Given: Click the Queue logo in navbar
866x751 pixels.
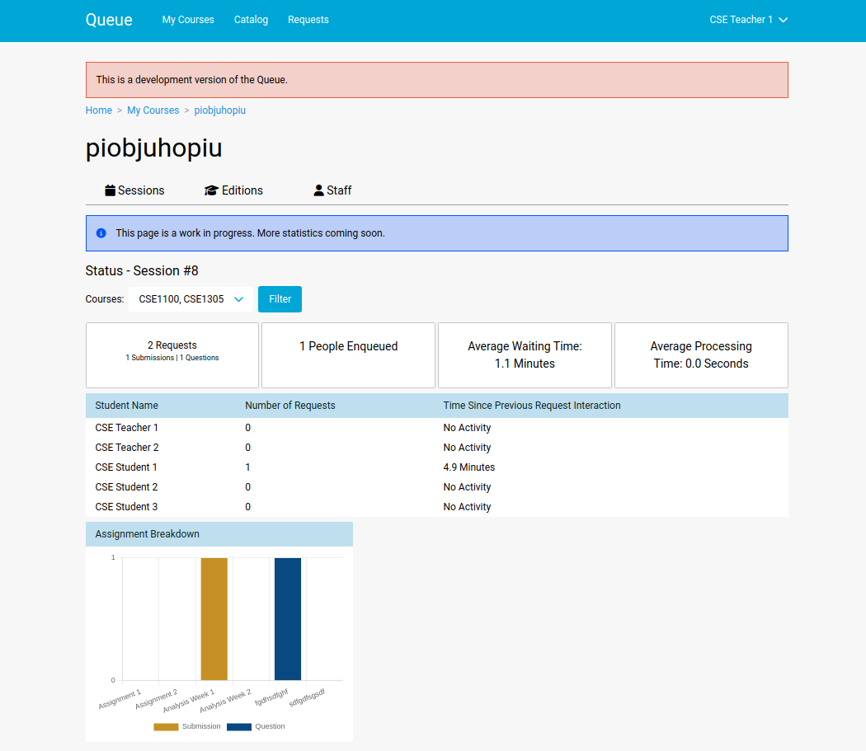Looking at the screenshot, I should tap(109, 20).
